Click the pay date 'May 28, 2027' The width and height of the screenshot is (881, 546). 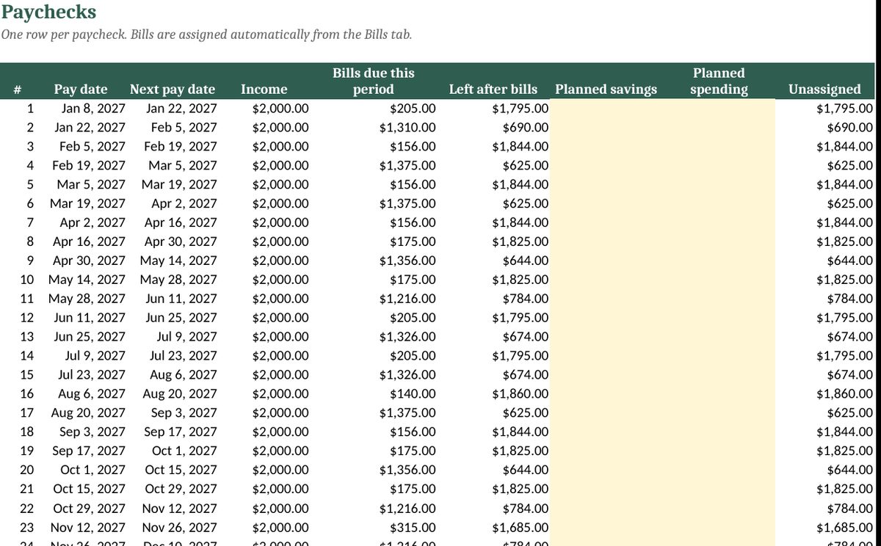point(87,299)
